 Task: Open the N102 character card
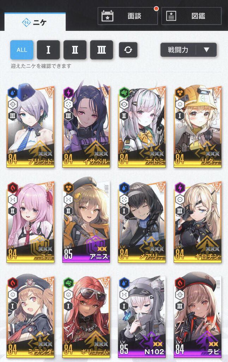pyautogui.click(x=142, y=316)
